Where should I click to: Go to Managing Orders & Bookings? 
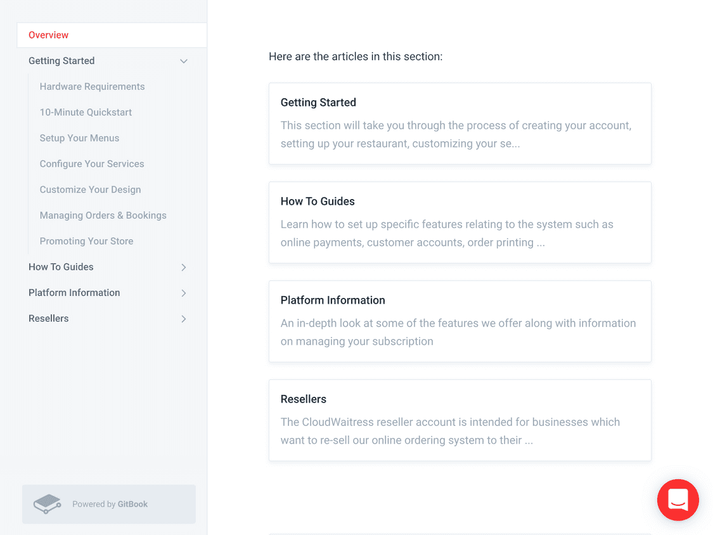pos(103,215)
